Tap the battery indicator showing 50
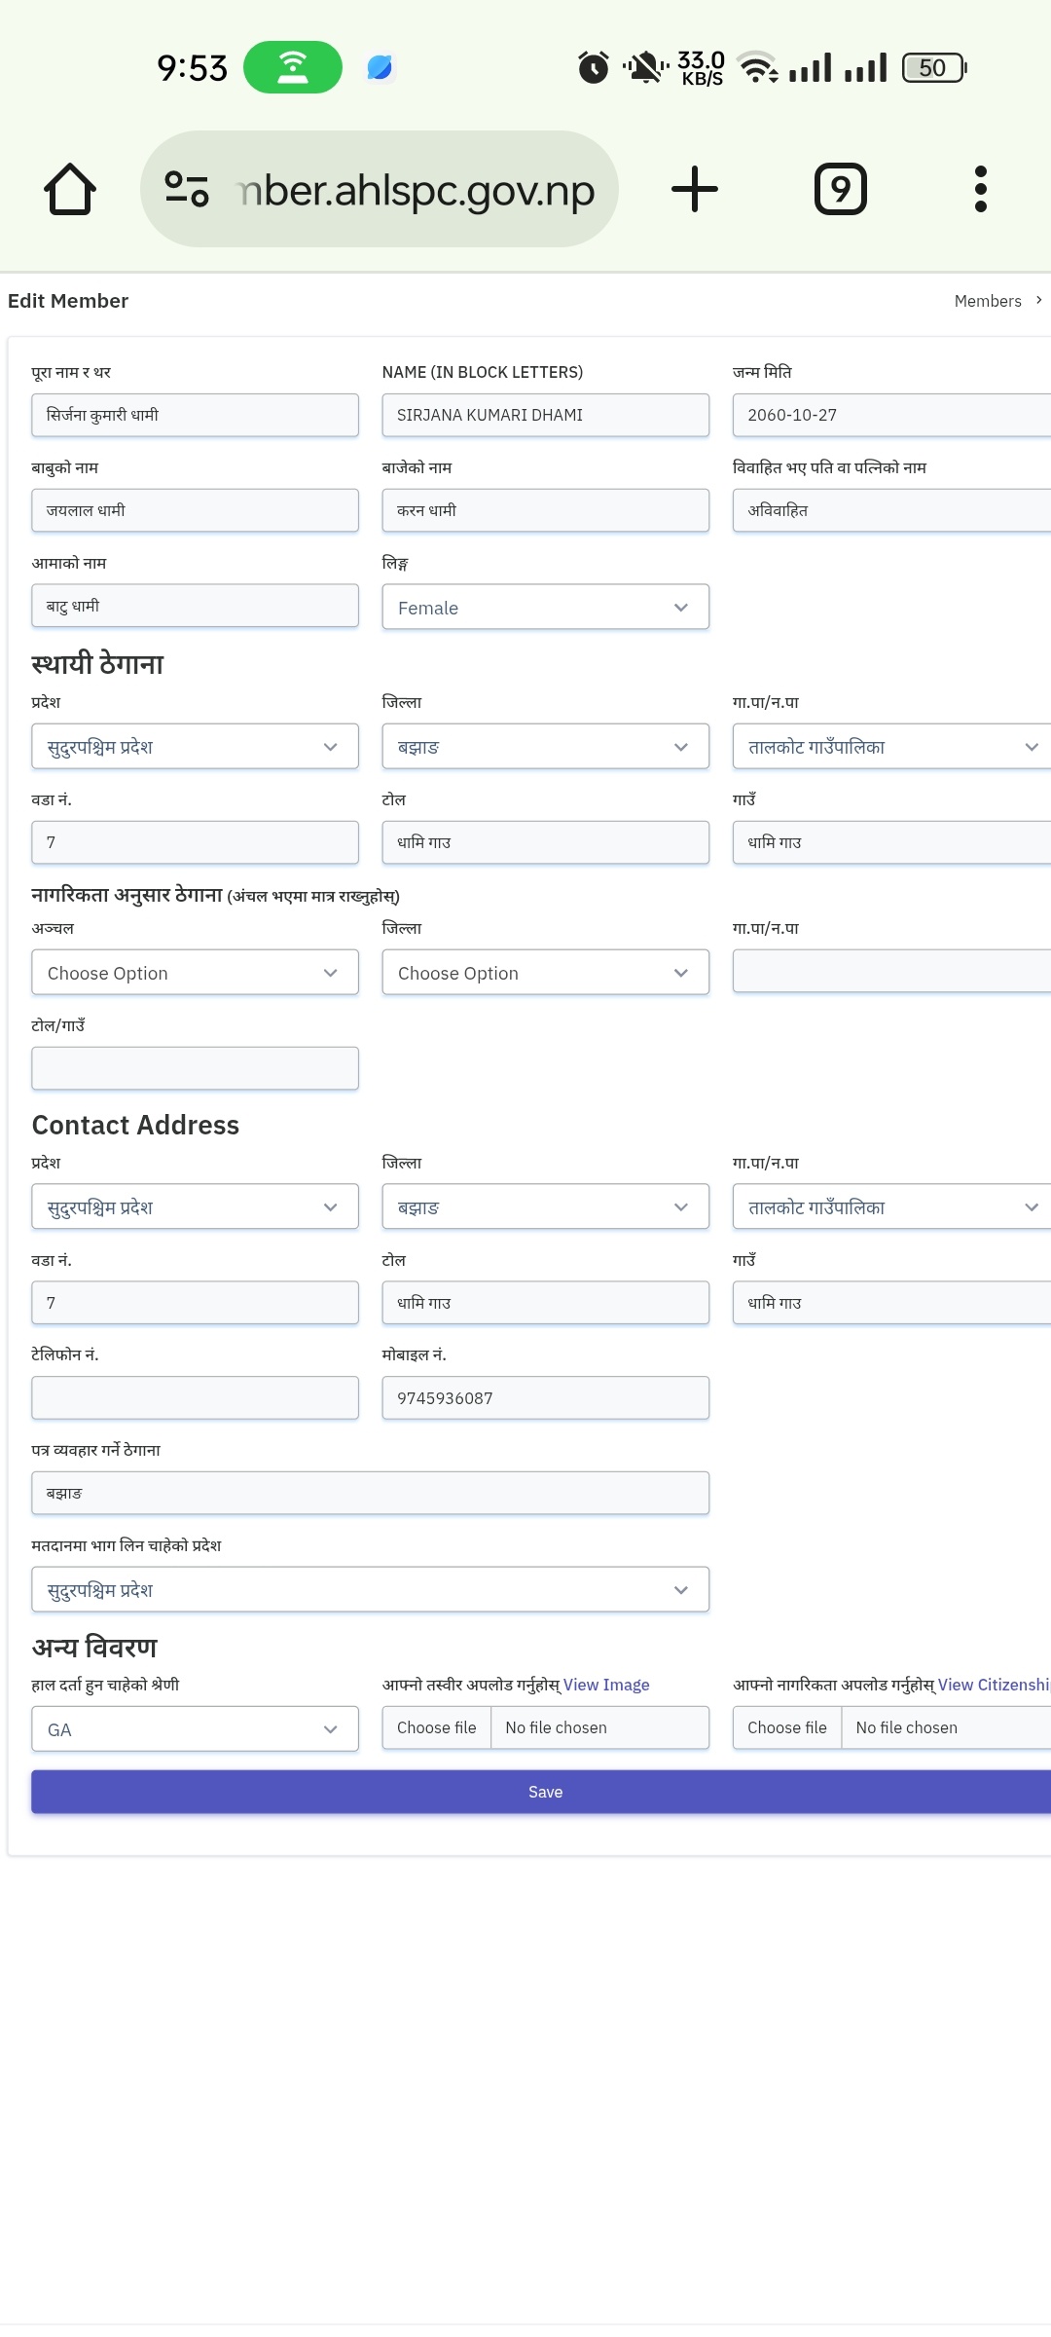Screen dimensions: 1051x2337 pos(934,67)
